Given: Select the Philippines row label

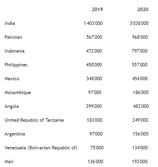Looking at the screenshot, I should pyautogui.click(x=16, y=65).
